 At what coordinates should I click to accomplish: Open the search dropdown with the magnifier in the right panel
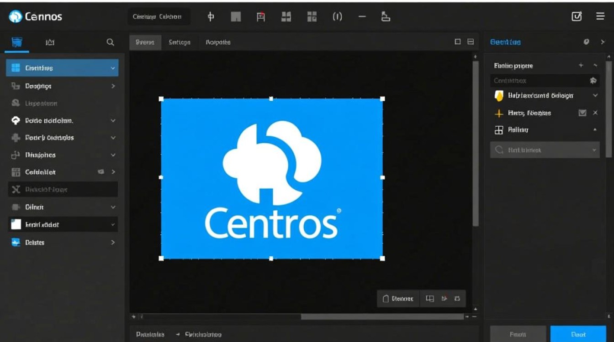(545, 150)
